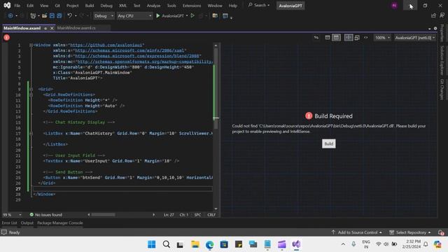Click the Undo toolbar icon
Screen dimensions: 448x252
(69, 15)
